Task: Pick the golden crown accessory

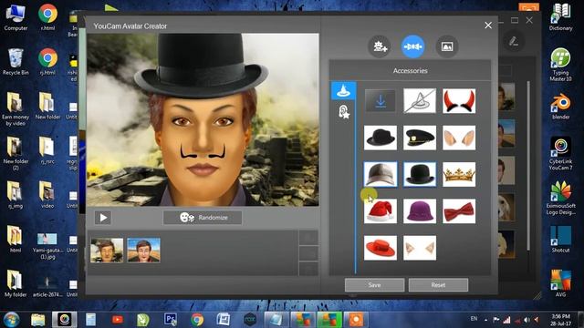Action: pyautogui.click(x=459, y=174)
